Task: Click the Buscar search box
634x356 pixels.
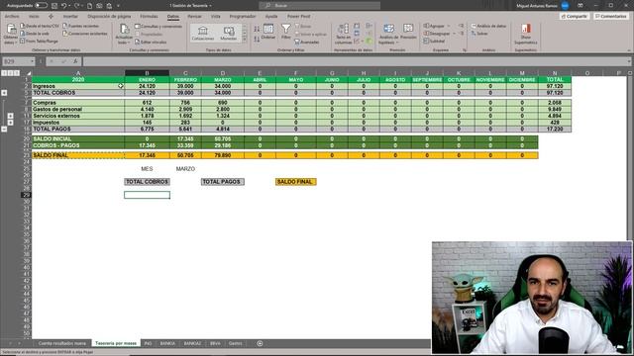Action: pos(319,6)
